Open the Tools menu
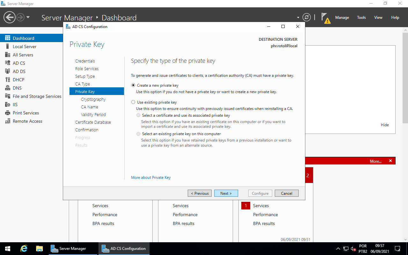This screenshot has width=408, height=255. 361,18
